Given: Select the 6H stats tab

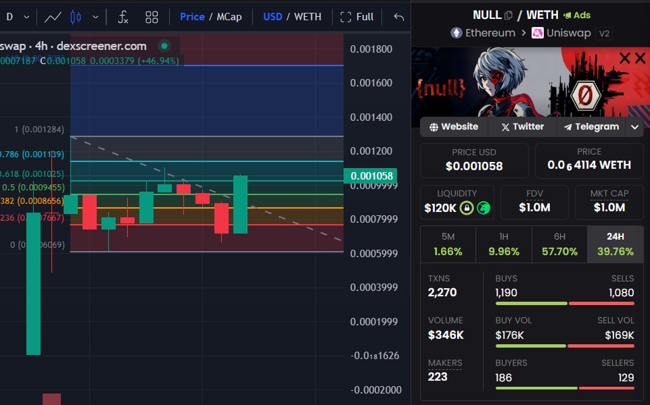Looking at the screenshot, I should click(x=559, y=244).
